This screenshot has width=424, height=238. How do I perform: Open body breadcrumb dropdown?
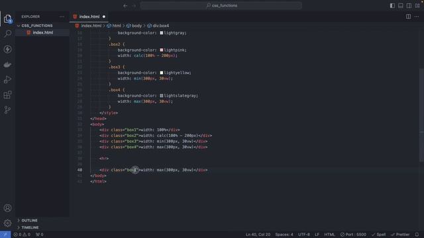pos(136,26)
